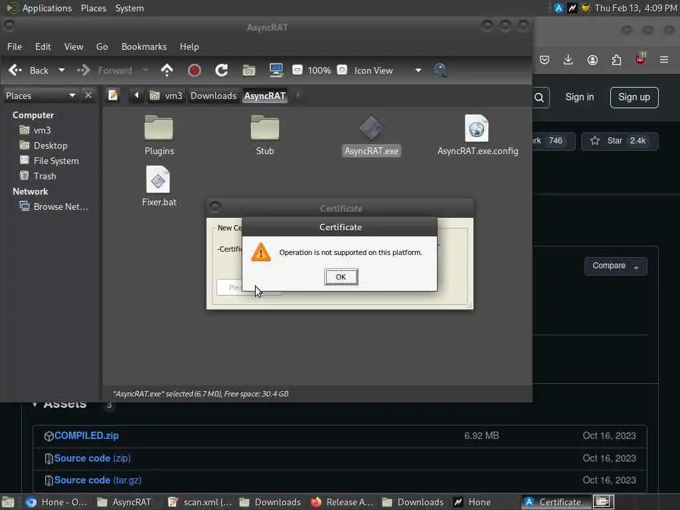This screenshot has width=680, height=510.
Task: Select Desktop in the Places sidebar
Action: 44,145
